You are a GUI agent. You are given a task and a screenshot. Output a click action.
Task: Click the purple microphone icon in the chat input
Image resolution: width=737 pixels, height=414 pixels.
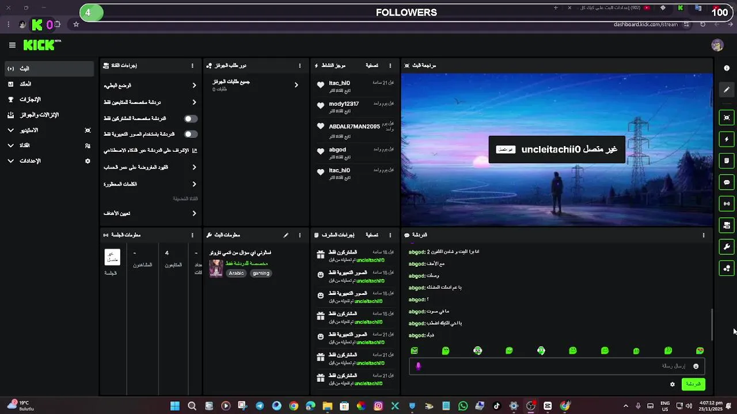[419, 366]
